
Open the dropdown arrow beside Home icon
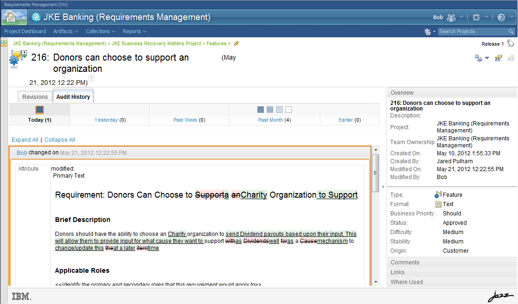click(x=23, y=17)
